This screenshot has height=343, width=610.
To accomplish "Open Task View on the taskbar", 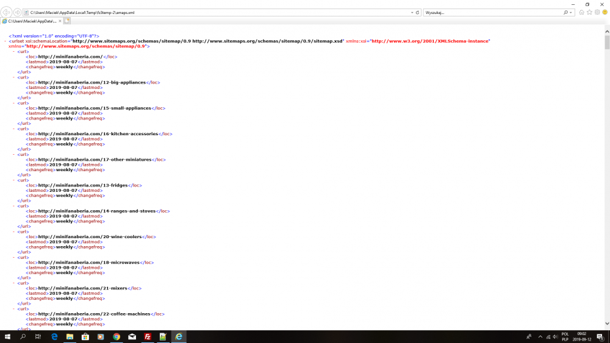I will (x=38, y=337).
